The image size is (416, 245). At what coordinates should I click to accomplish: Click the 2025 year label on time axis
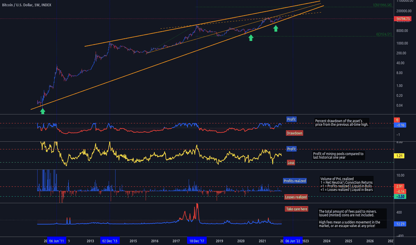(349, 241)
